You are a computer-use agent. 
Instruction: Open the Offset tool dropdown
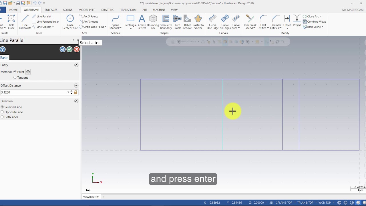point(287,28)
